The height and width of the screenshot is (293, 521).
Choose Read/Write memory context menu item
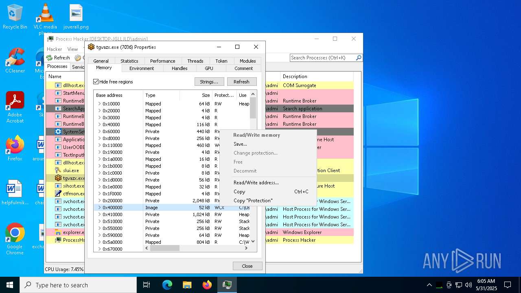[x=268, y=135]
